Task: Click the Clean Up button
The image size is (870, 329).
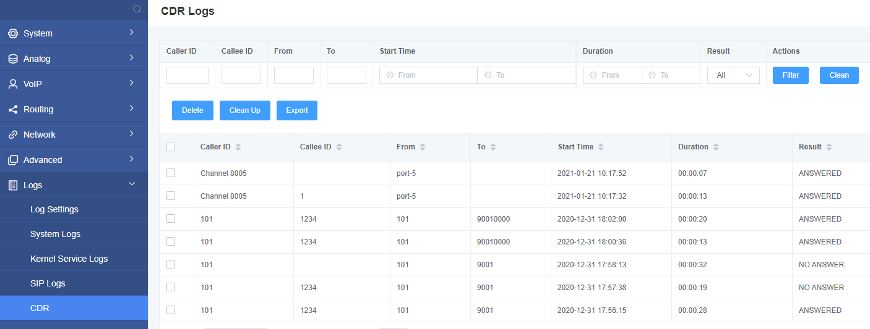Action: pos(245,110)
